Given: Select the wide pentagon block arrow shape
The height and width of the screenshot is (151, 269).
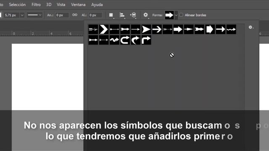Looking at the screenshot, I should click(210, 29).
